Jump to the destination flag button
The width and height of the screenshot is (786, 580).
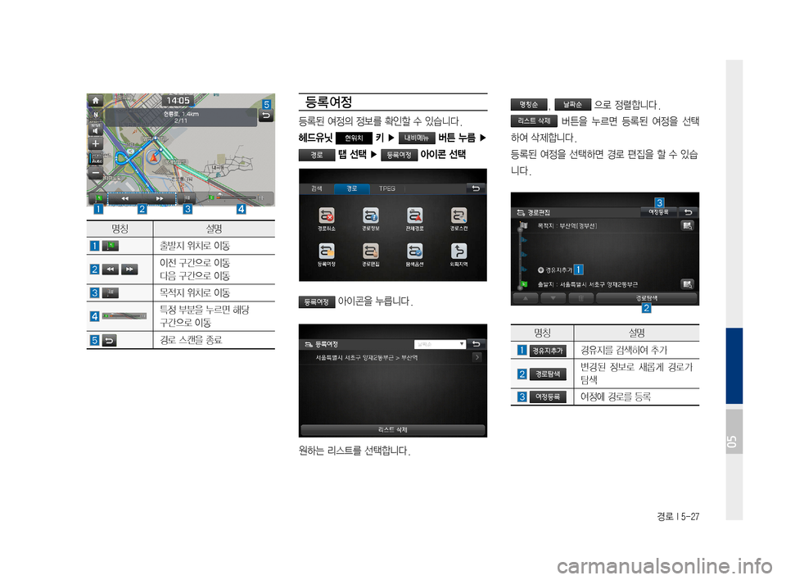click(187, 198)
